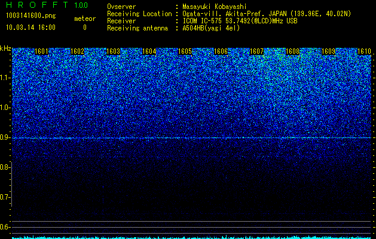Click the 1608 time marker
Screen dimensions: 376x239
292,51
